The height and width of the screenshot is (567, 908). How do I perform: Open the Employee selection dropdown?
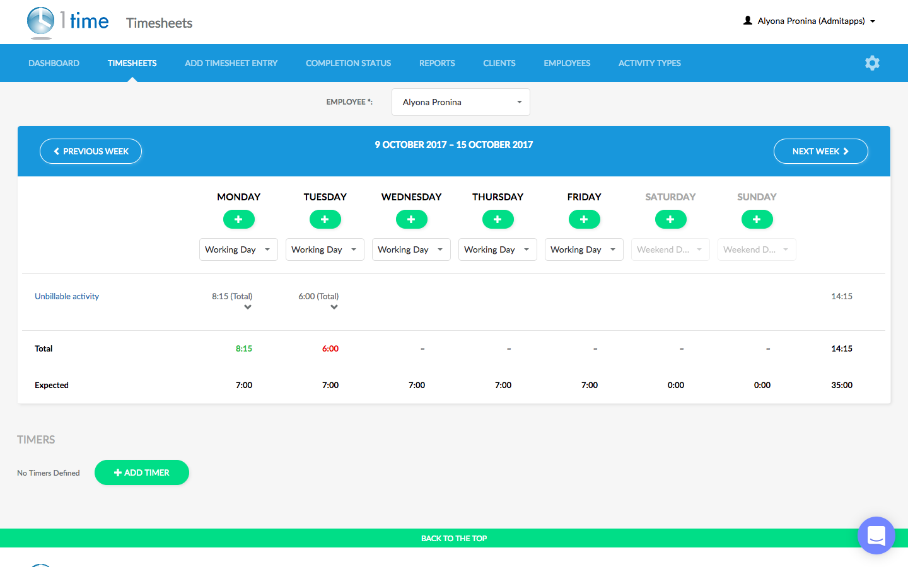tap(460, 102)
